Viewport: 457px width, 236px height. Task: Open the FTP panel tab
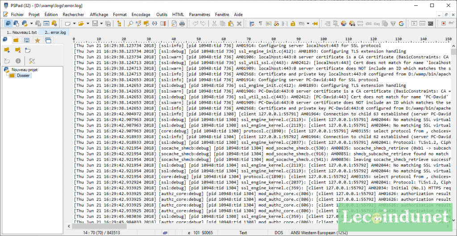(x=26, y=40)
